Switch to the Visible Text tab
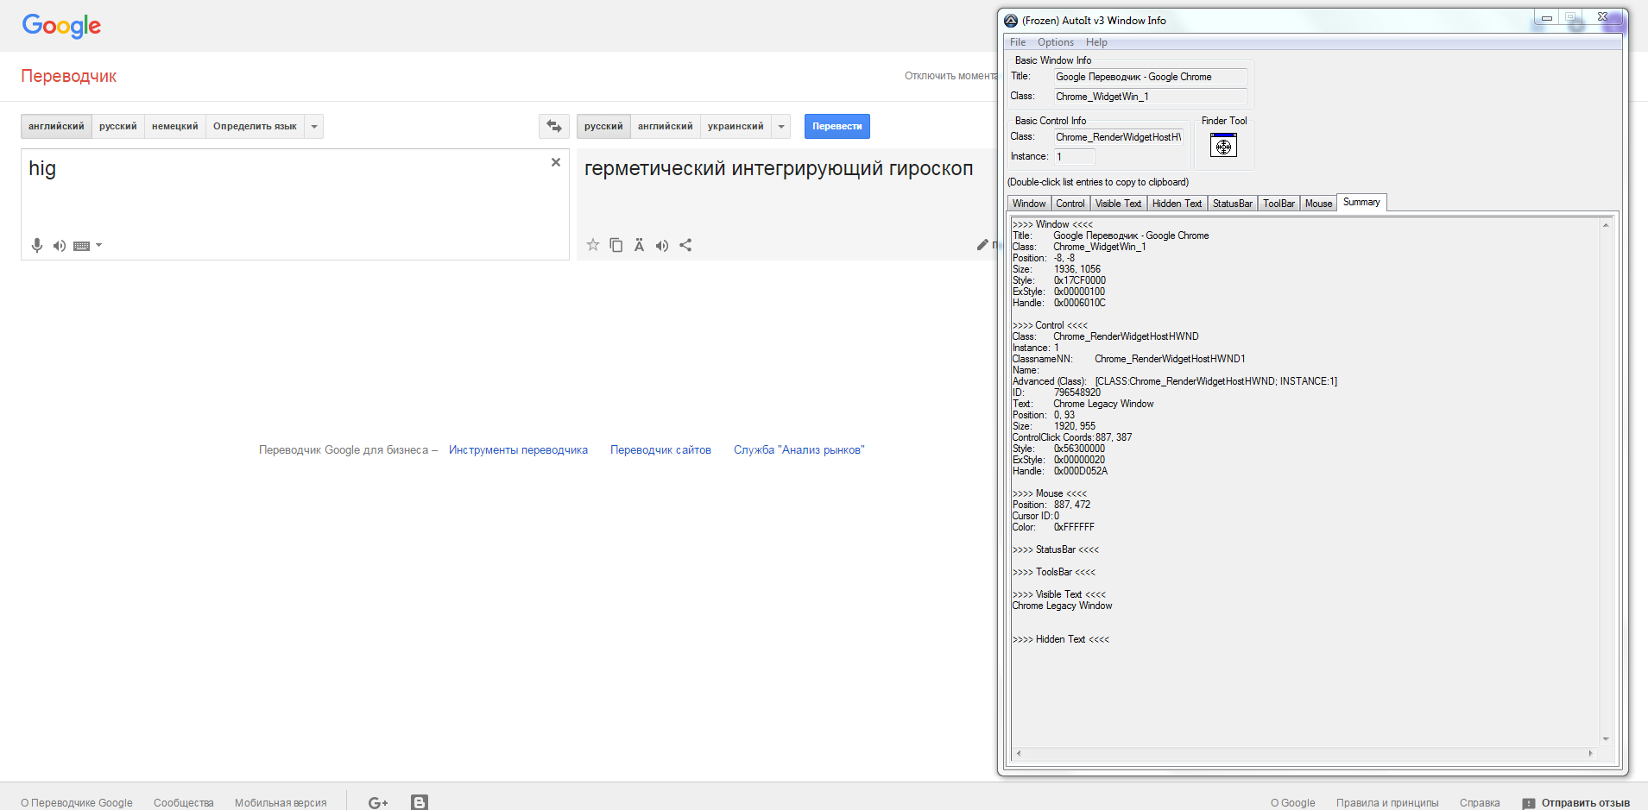This screenshot has width=1648, height=810. click(1118, 204)
